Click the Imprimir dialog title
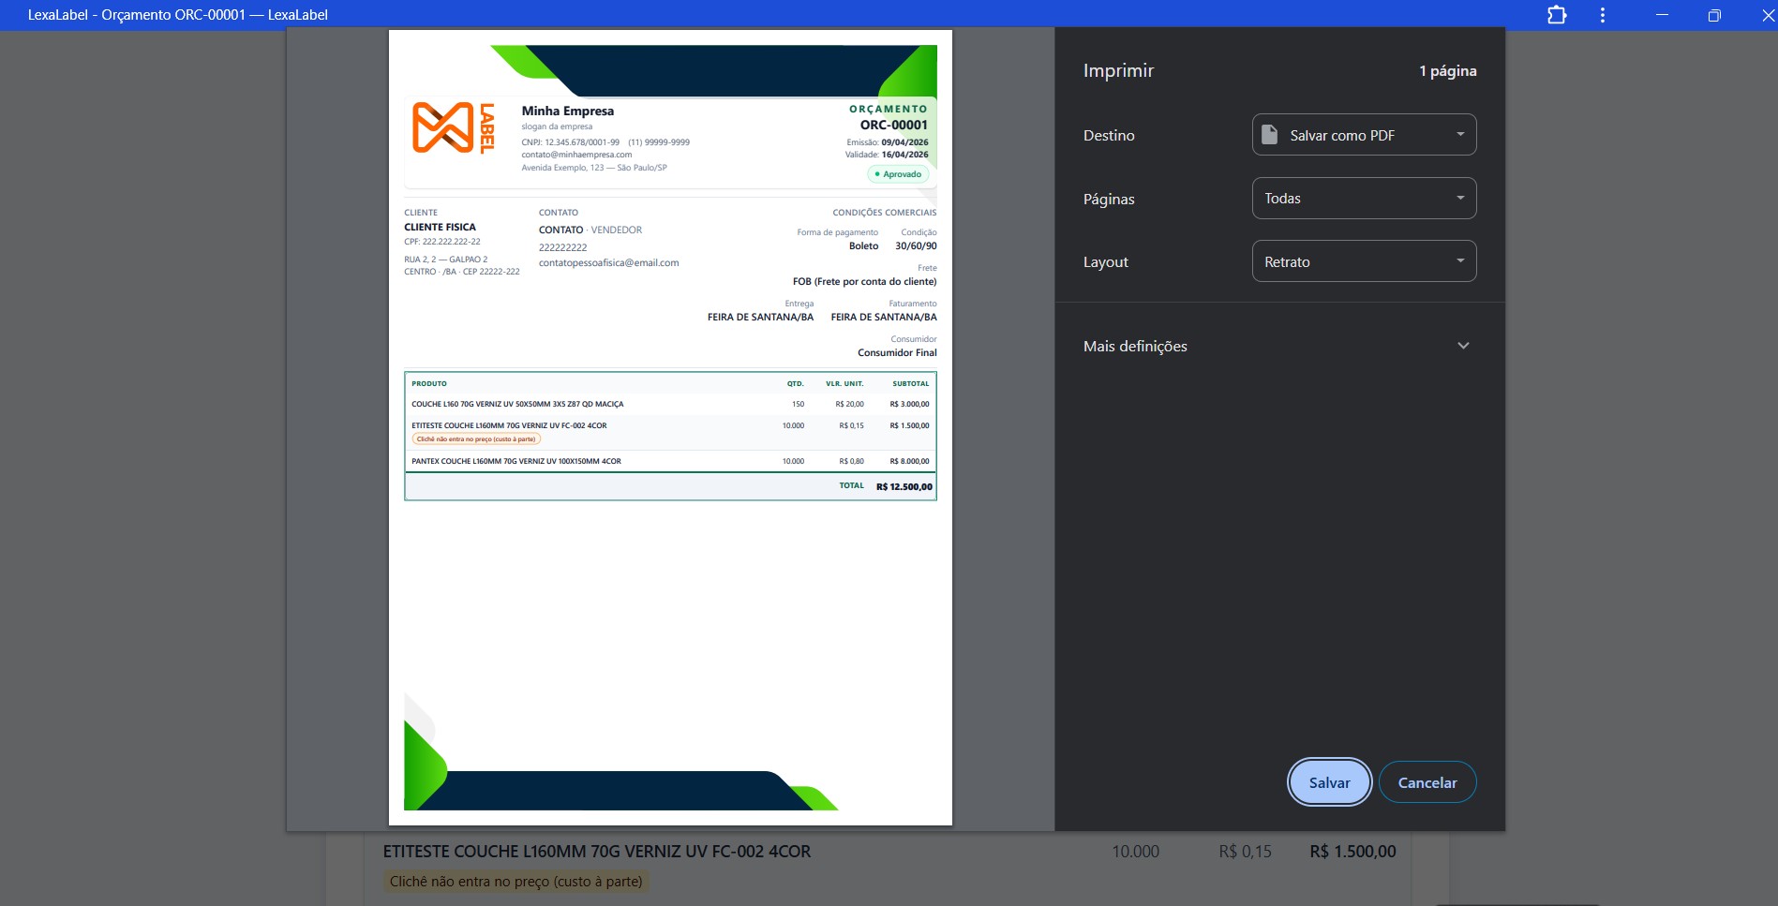 tap(1118, 71)
